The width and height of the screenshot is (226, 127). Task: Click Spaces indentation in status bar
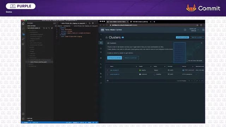76,122
